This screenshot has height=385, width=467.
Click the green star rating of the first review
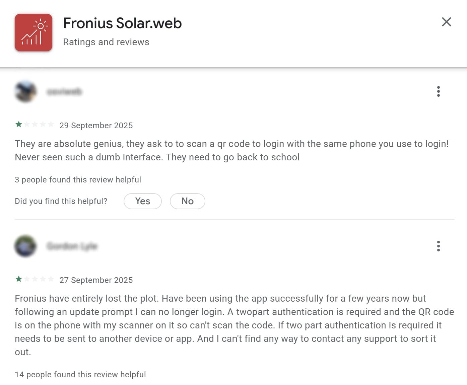click(x=18, y=124)
